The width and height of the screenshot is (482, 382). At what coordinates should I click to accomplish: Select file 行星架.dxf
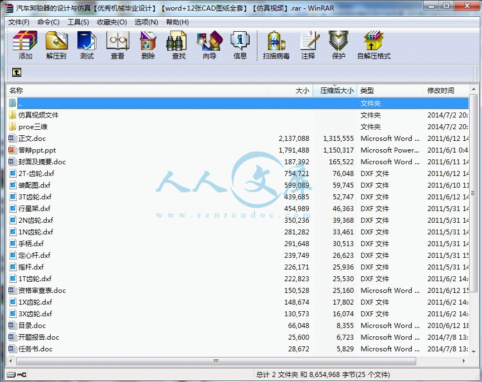coord(35,208)
